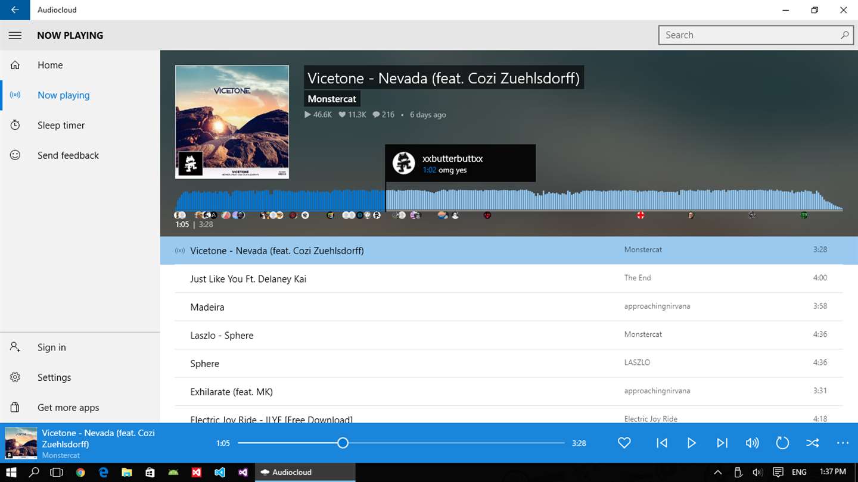Play Exhilarate (feat. MK)

pos(509,392)
